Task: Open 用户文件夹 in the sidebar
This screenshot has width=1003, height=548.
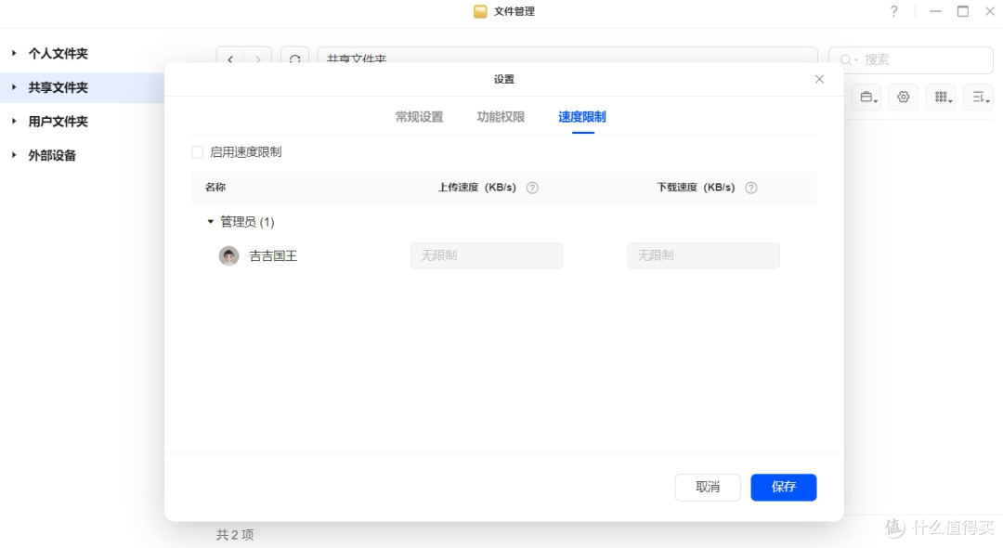Action: (x=59, y=122)
